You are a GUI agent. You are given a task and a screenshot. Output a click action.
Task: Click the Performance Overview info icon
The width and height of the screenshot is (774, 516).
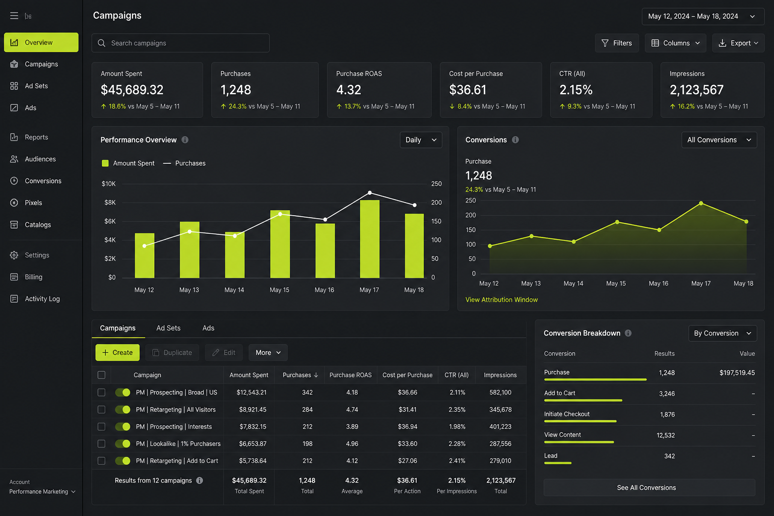[x=185, y=140]
